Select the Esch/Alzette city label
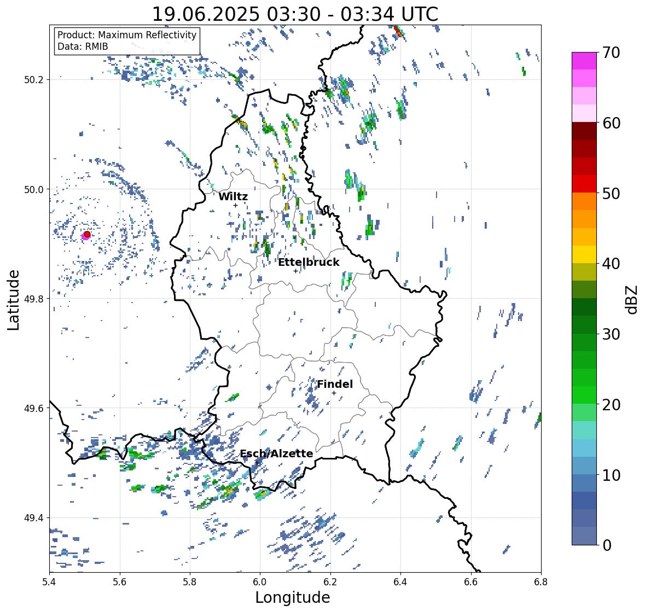Image resolution: width=645 pixels, height=611 pixels. 276,453
